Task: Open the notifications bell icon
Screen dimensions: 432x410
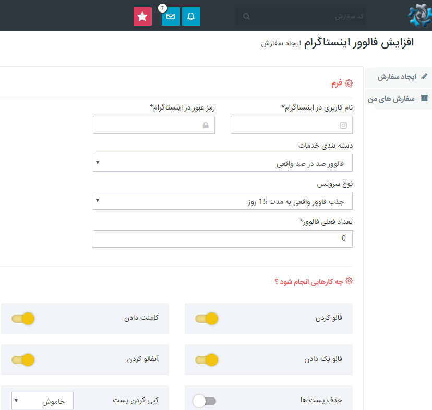Action: 191,17
